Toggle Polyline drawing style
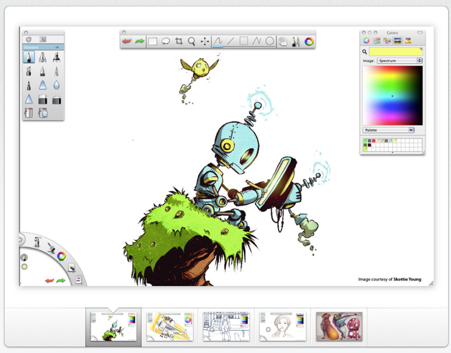This screenshot has width=451, height=353. 256,41
